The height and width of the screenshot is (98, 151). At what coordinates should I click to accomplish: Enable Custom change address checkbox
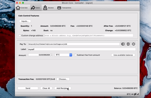point(20,35)
